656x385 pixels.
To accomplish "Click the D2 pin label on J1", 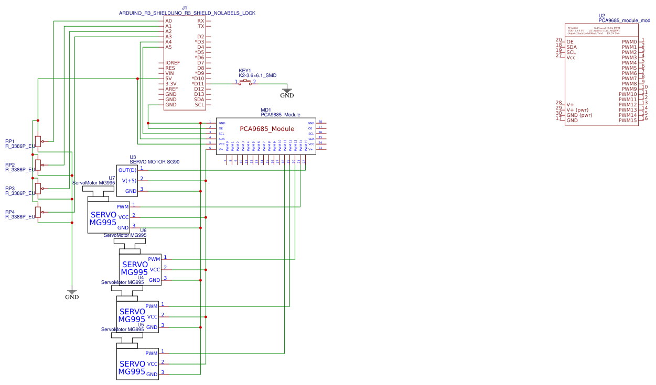I will [201, 37].
